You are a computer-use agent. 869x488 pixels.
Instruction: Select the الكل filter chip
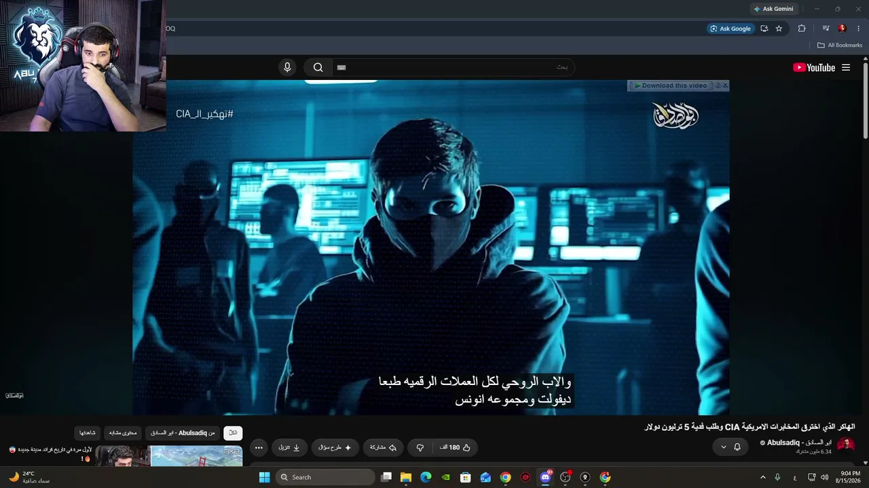click(233, 432)
